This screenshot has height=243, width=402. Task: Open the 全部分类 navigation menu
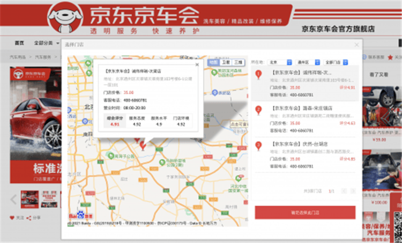click(x=46, y=42)
